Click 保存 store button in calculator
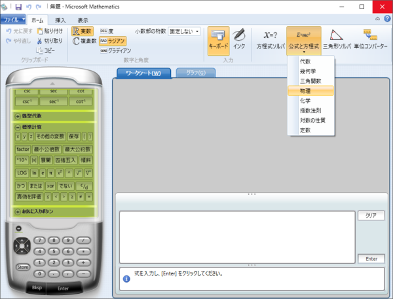Image resolution: width=393 pixels, height=299 pixels. tap(73, 136)
